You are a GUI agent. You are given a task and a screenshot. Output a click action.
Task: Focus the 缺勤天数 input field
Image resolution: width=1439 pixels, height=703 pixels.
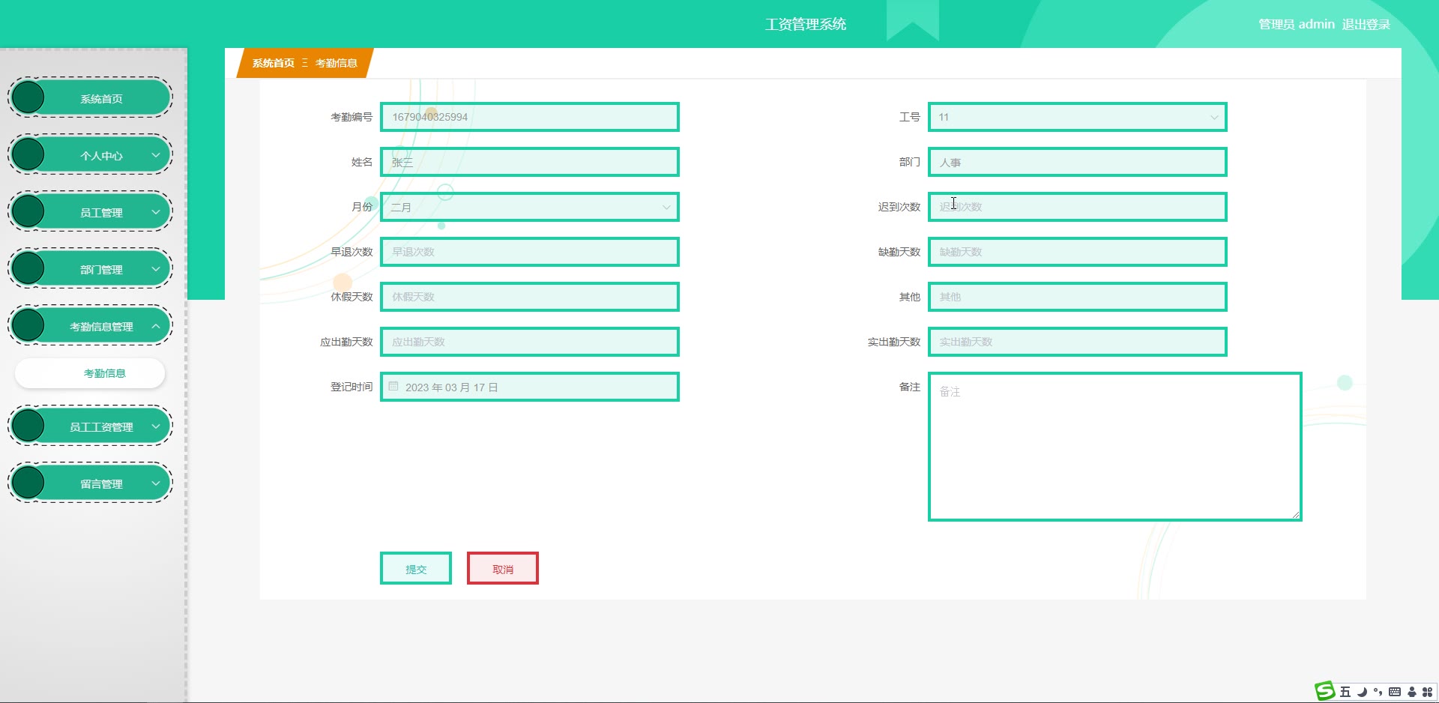click(1077, 252)
